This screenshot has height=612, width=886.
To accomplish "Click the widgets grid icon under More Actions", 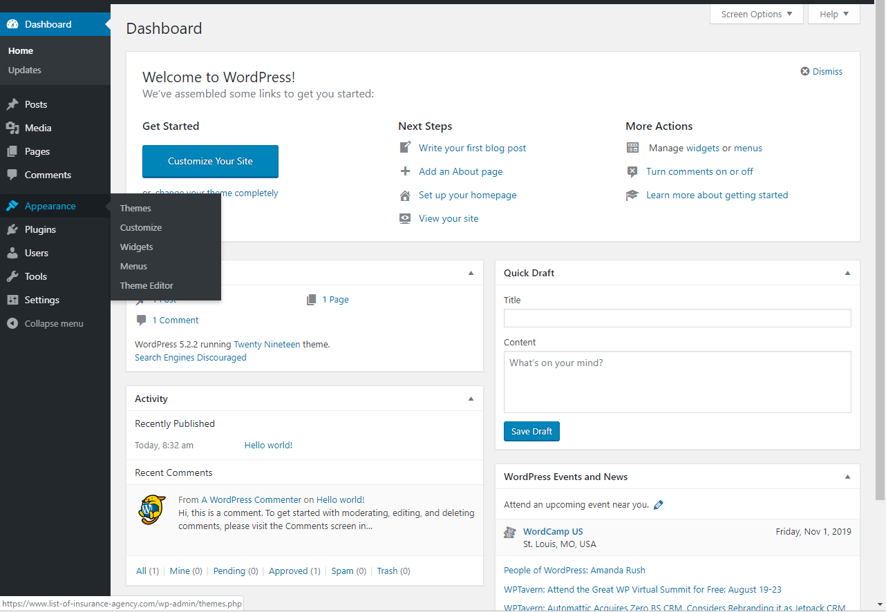I will tap(632, 148).
